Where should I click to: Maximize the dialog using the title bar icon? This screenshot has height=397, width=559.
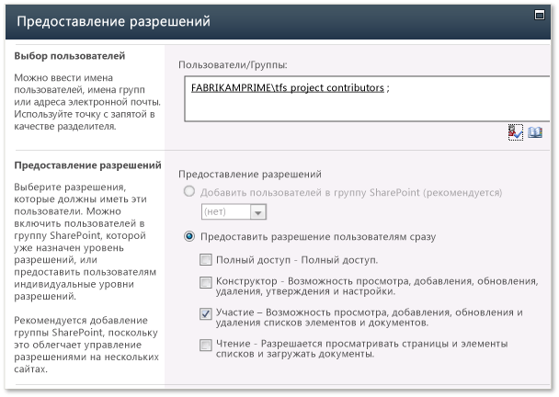540,15
